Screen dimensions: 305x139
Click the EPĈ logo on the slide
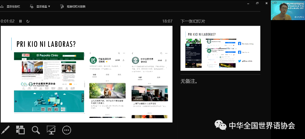93,60
